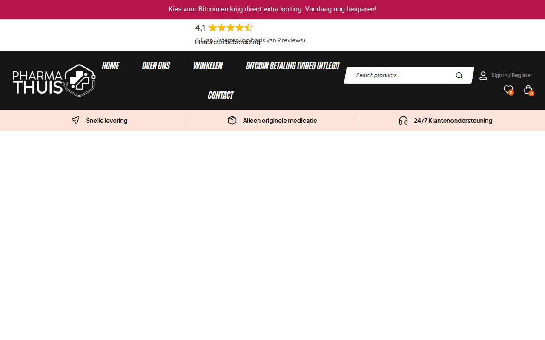This screenshot has width=545, height=340.
Task: Open the Winkelen menu item
Action: click(x=208, y=66)
